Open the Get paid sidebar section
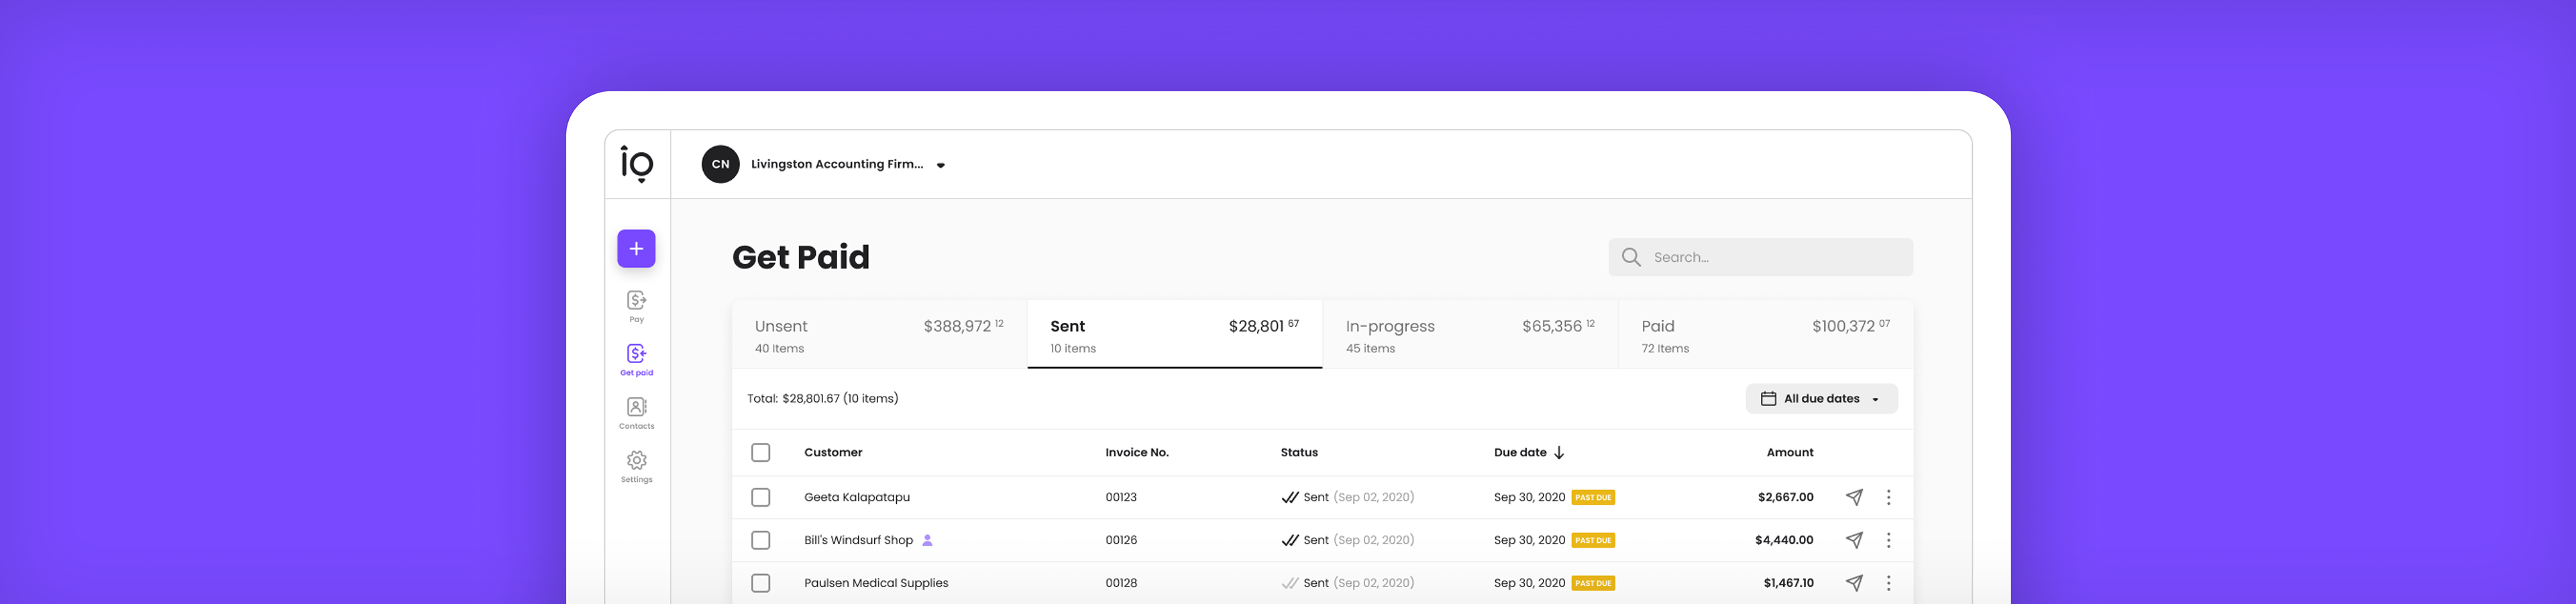 pyautogui.click(x=636, y=360)
